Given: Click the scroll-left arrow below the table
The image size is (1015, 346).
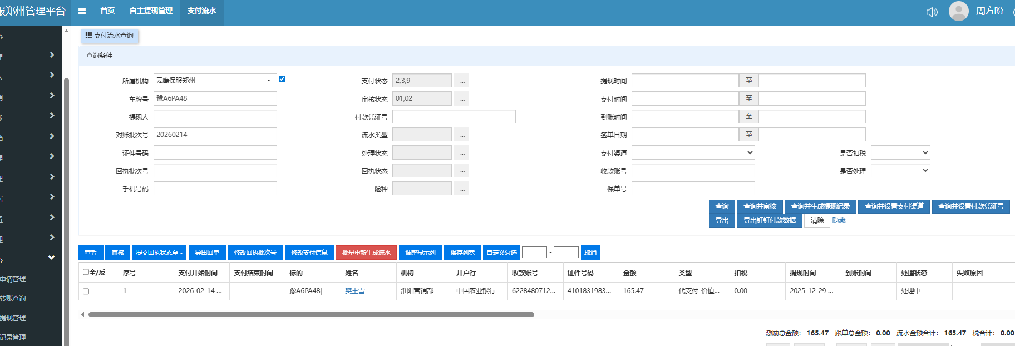Looking at the screenshot, I should pyautogui.click(x=83, y=315).
